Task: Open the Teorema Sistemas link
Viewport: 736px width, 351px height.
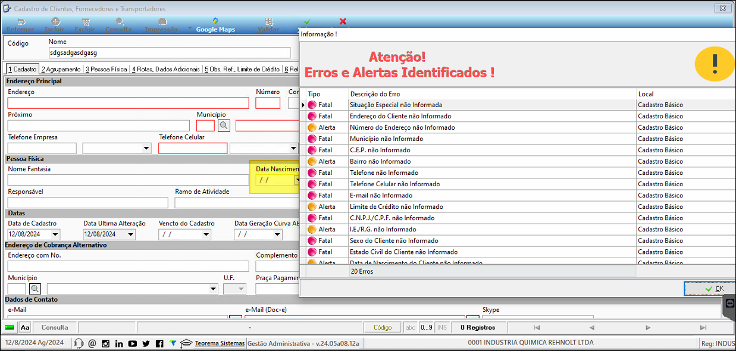Action: (220, 343)
